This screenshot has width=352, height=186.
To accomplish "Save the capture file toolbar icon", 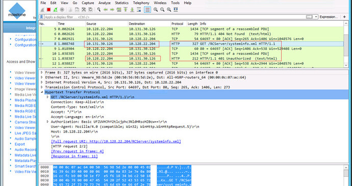I will [77, 10].
